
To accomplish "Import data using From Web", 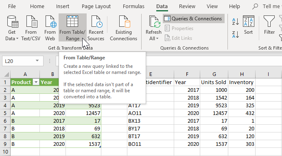I will pos(50,28).
